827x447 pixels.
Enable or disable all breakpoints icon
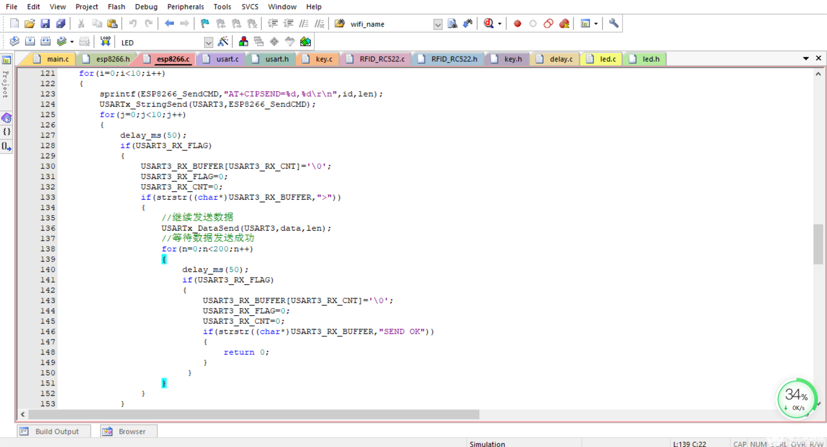(548, 24)
